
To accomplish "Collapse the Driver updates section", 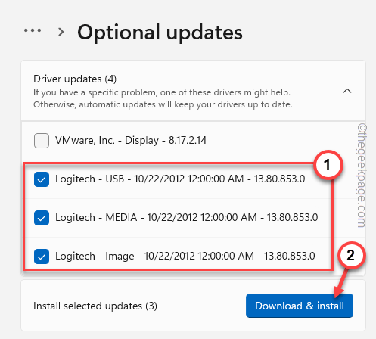I will point(347,91).
